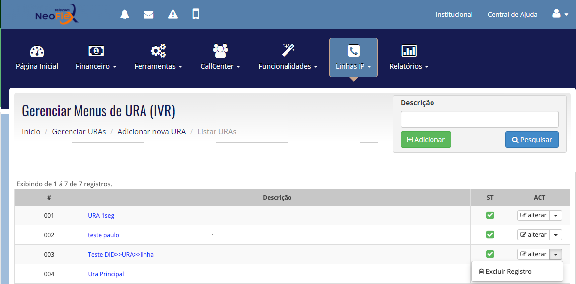Open the Institucional link
Viewport: 576px width, 284px height.
coord(454,15)
